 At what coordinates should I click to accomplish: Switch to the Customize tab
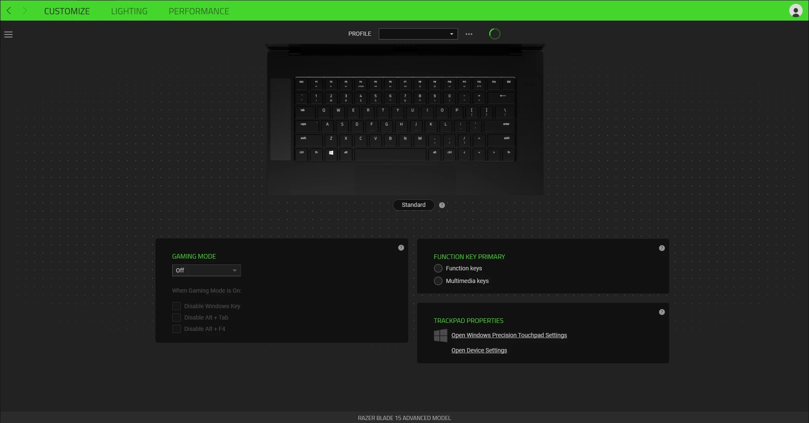coord(67,11)
